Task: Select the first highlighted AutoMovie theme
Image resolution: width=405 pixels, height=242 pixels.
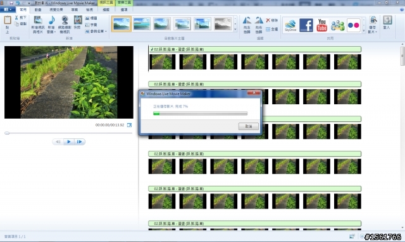Action: click(121, 24)
